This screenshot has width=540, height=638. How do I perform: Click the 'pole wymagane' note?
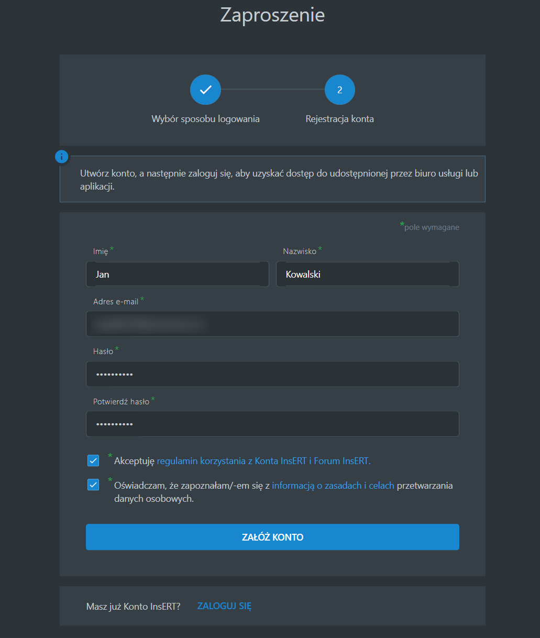tap(431, 227)
